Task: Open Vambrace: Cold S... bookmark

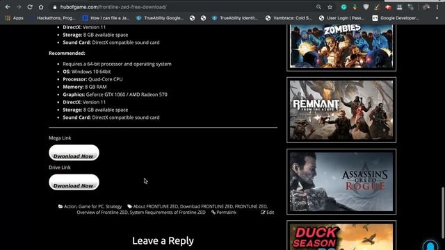Action: pyautogui.click(x=289, y=18)
